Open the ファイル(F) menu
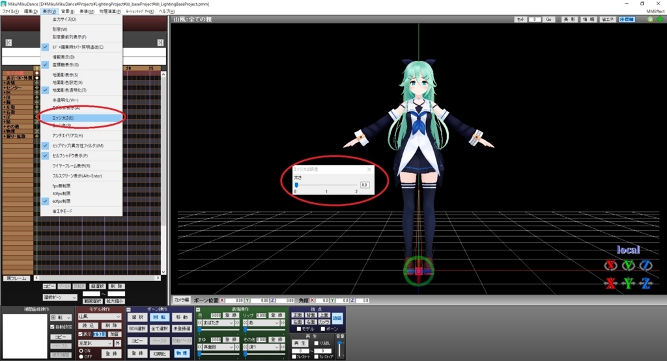 [10, 12]
